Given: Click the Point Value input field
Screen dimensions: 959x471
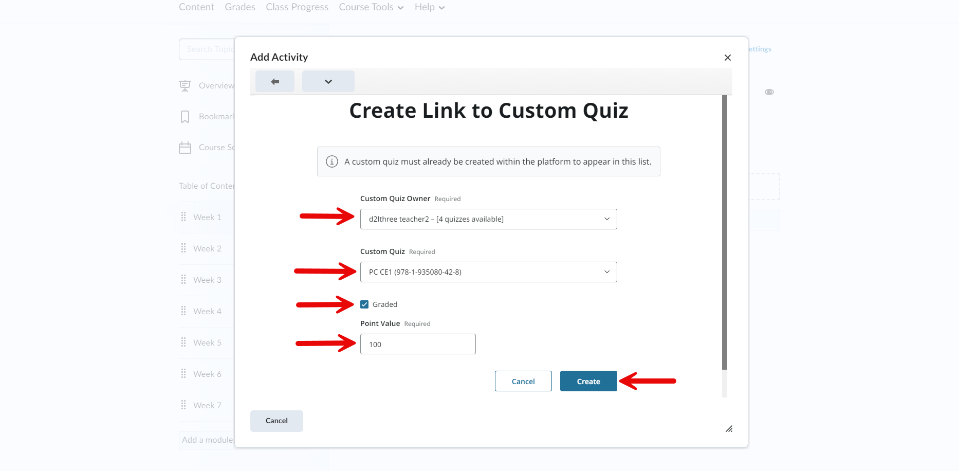Looking at the screenshot, I should [418, 344].
